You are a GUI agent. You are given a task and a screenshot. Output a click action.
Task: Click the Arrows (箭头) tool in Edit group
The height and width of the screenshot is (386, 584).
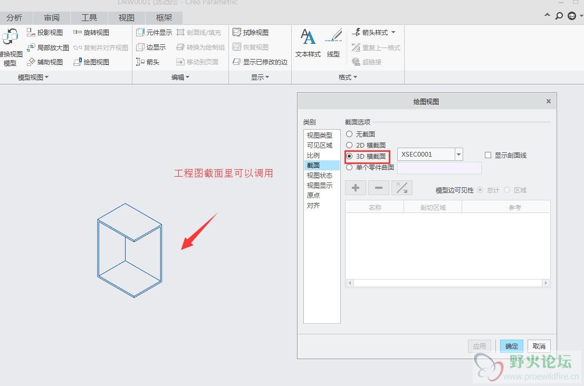pos(148,62)
